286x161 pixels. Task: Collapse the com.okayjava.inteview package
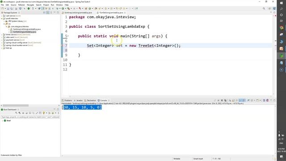(x=7, y=26)
